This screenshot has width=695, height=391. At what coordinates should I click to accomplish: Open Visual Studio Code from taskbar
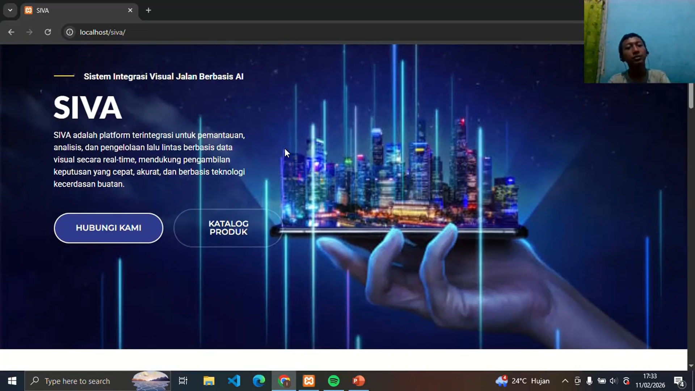point(234,381)
